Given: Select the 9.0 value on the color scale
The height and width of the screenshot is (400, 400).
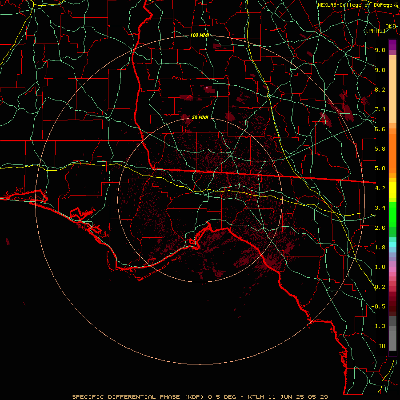Looking at the screenshot, I should [380, 70].
